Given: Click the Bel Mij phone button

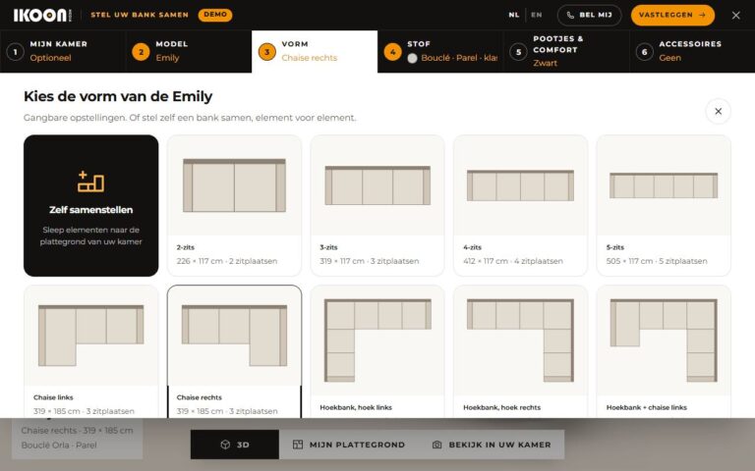Looking at the screenshot, I should pyautogui.click(x=590, y=15).
